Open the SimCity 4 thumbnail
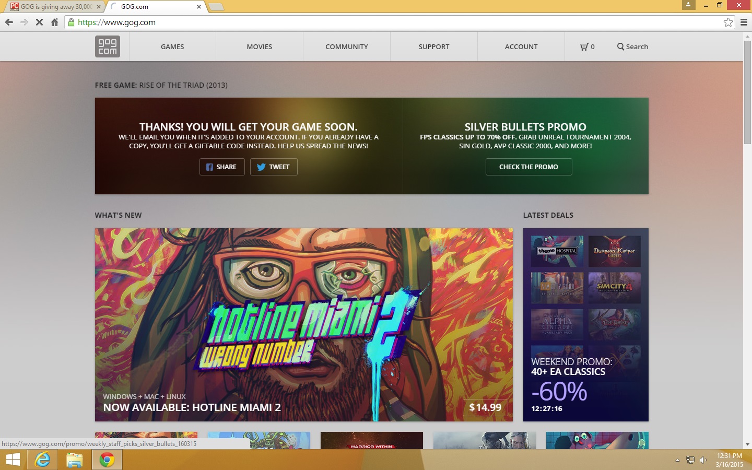Image resolution: width=752 pixels, height=470 pixels. (x=615, y=288)
